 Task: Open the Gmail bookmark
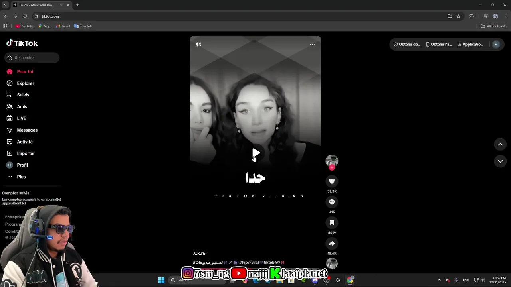click(x=63, y=26)
